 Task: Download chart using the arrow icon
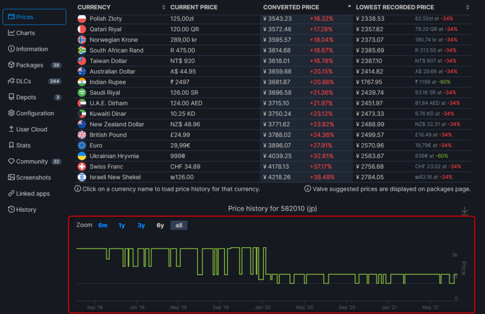click(465, 211)
